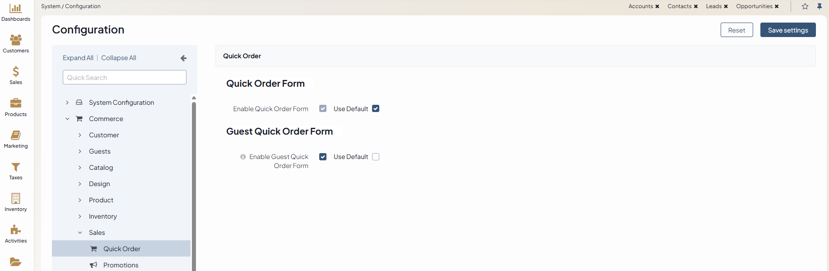Viewport: 829px width, 271px height.
Task: Expand the Catalog tree node
Action: pyautogui.click(x=80, y=168)
